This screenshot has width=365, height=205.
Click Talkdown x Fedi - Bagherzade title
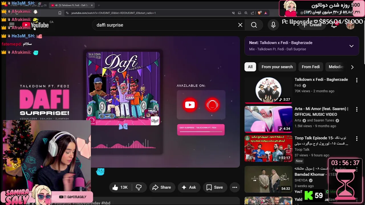point(321,79)
